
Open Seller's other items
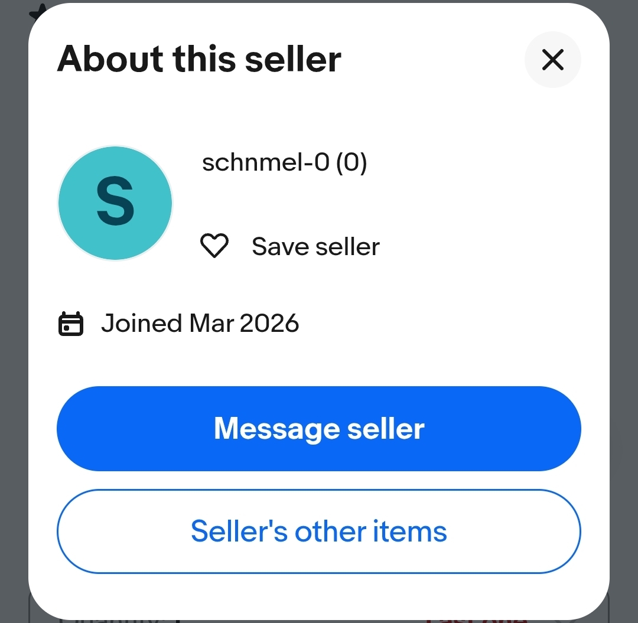click(319, 531)
